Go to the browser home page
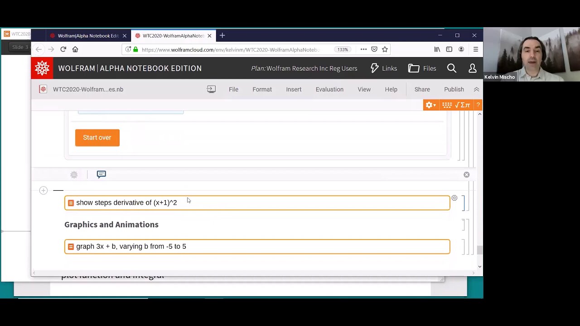 click(75, 49)
